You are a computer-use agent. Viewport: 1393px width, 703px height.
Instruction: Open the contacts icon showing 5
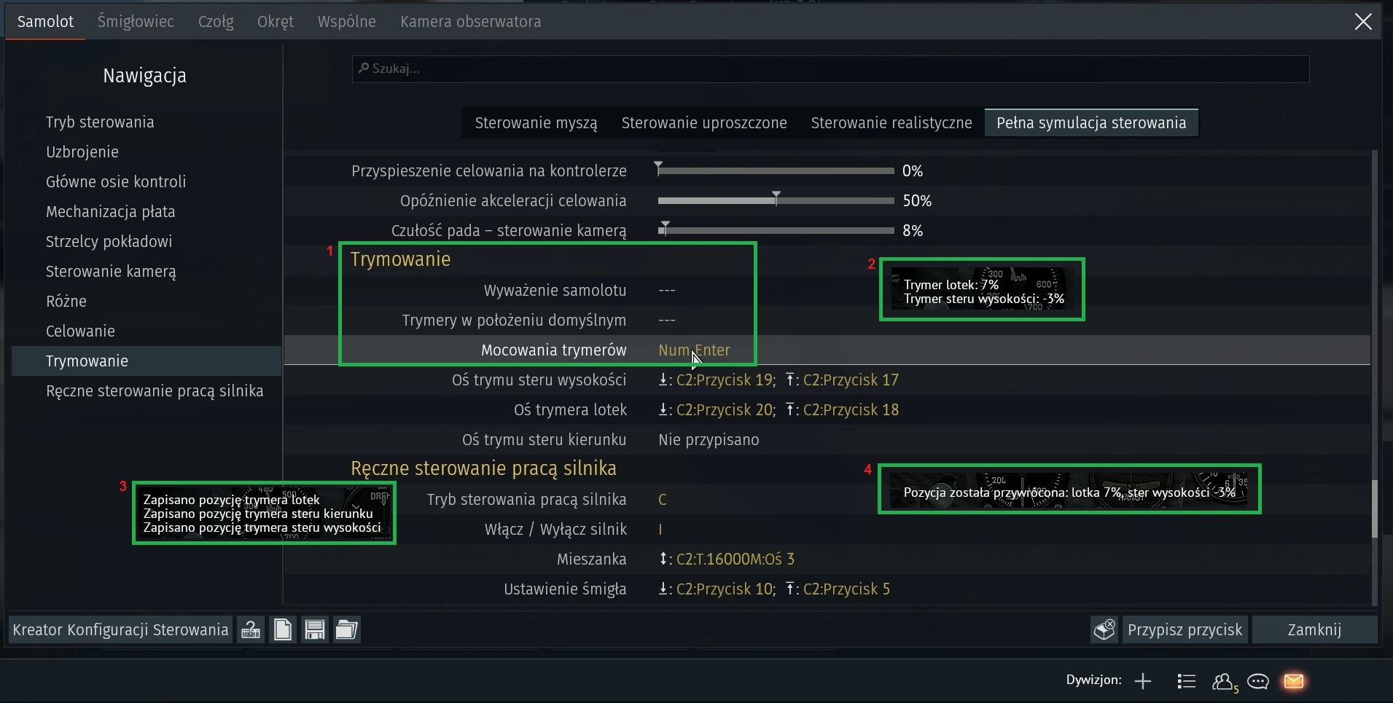pos(1223,681)
